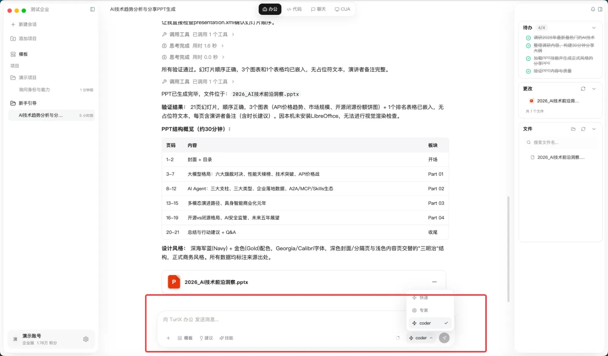The width and height of the screenshot is (608, 356).
Task: Collapse the 更改 changes section
Action: (x=594, y=89)
